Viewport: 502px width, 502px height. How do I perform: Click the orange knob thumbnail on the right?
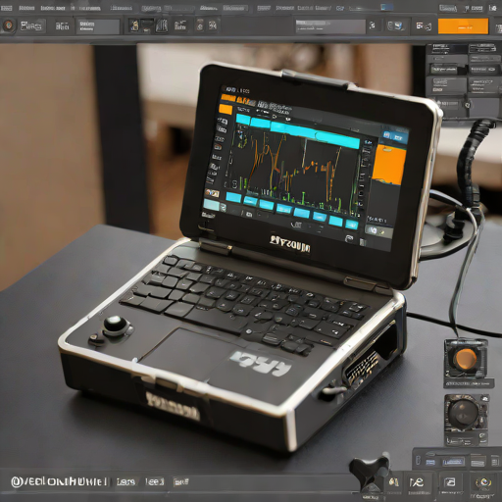(x=466, y=359)
